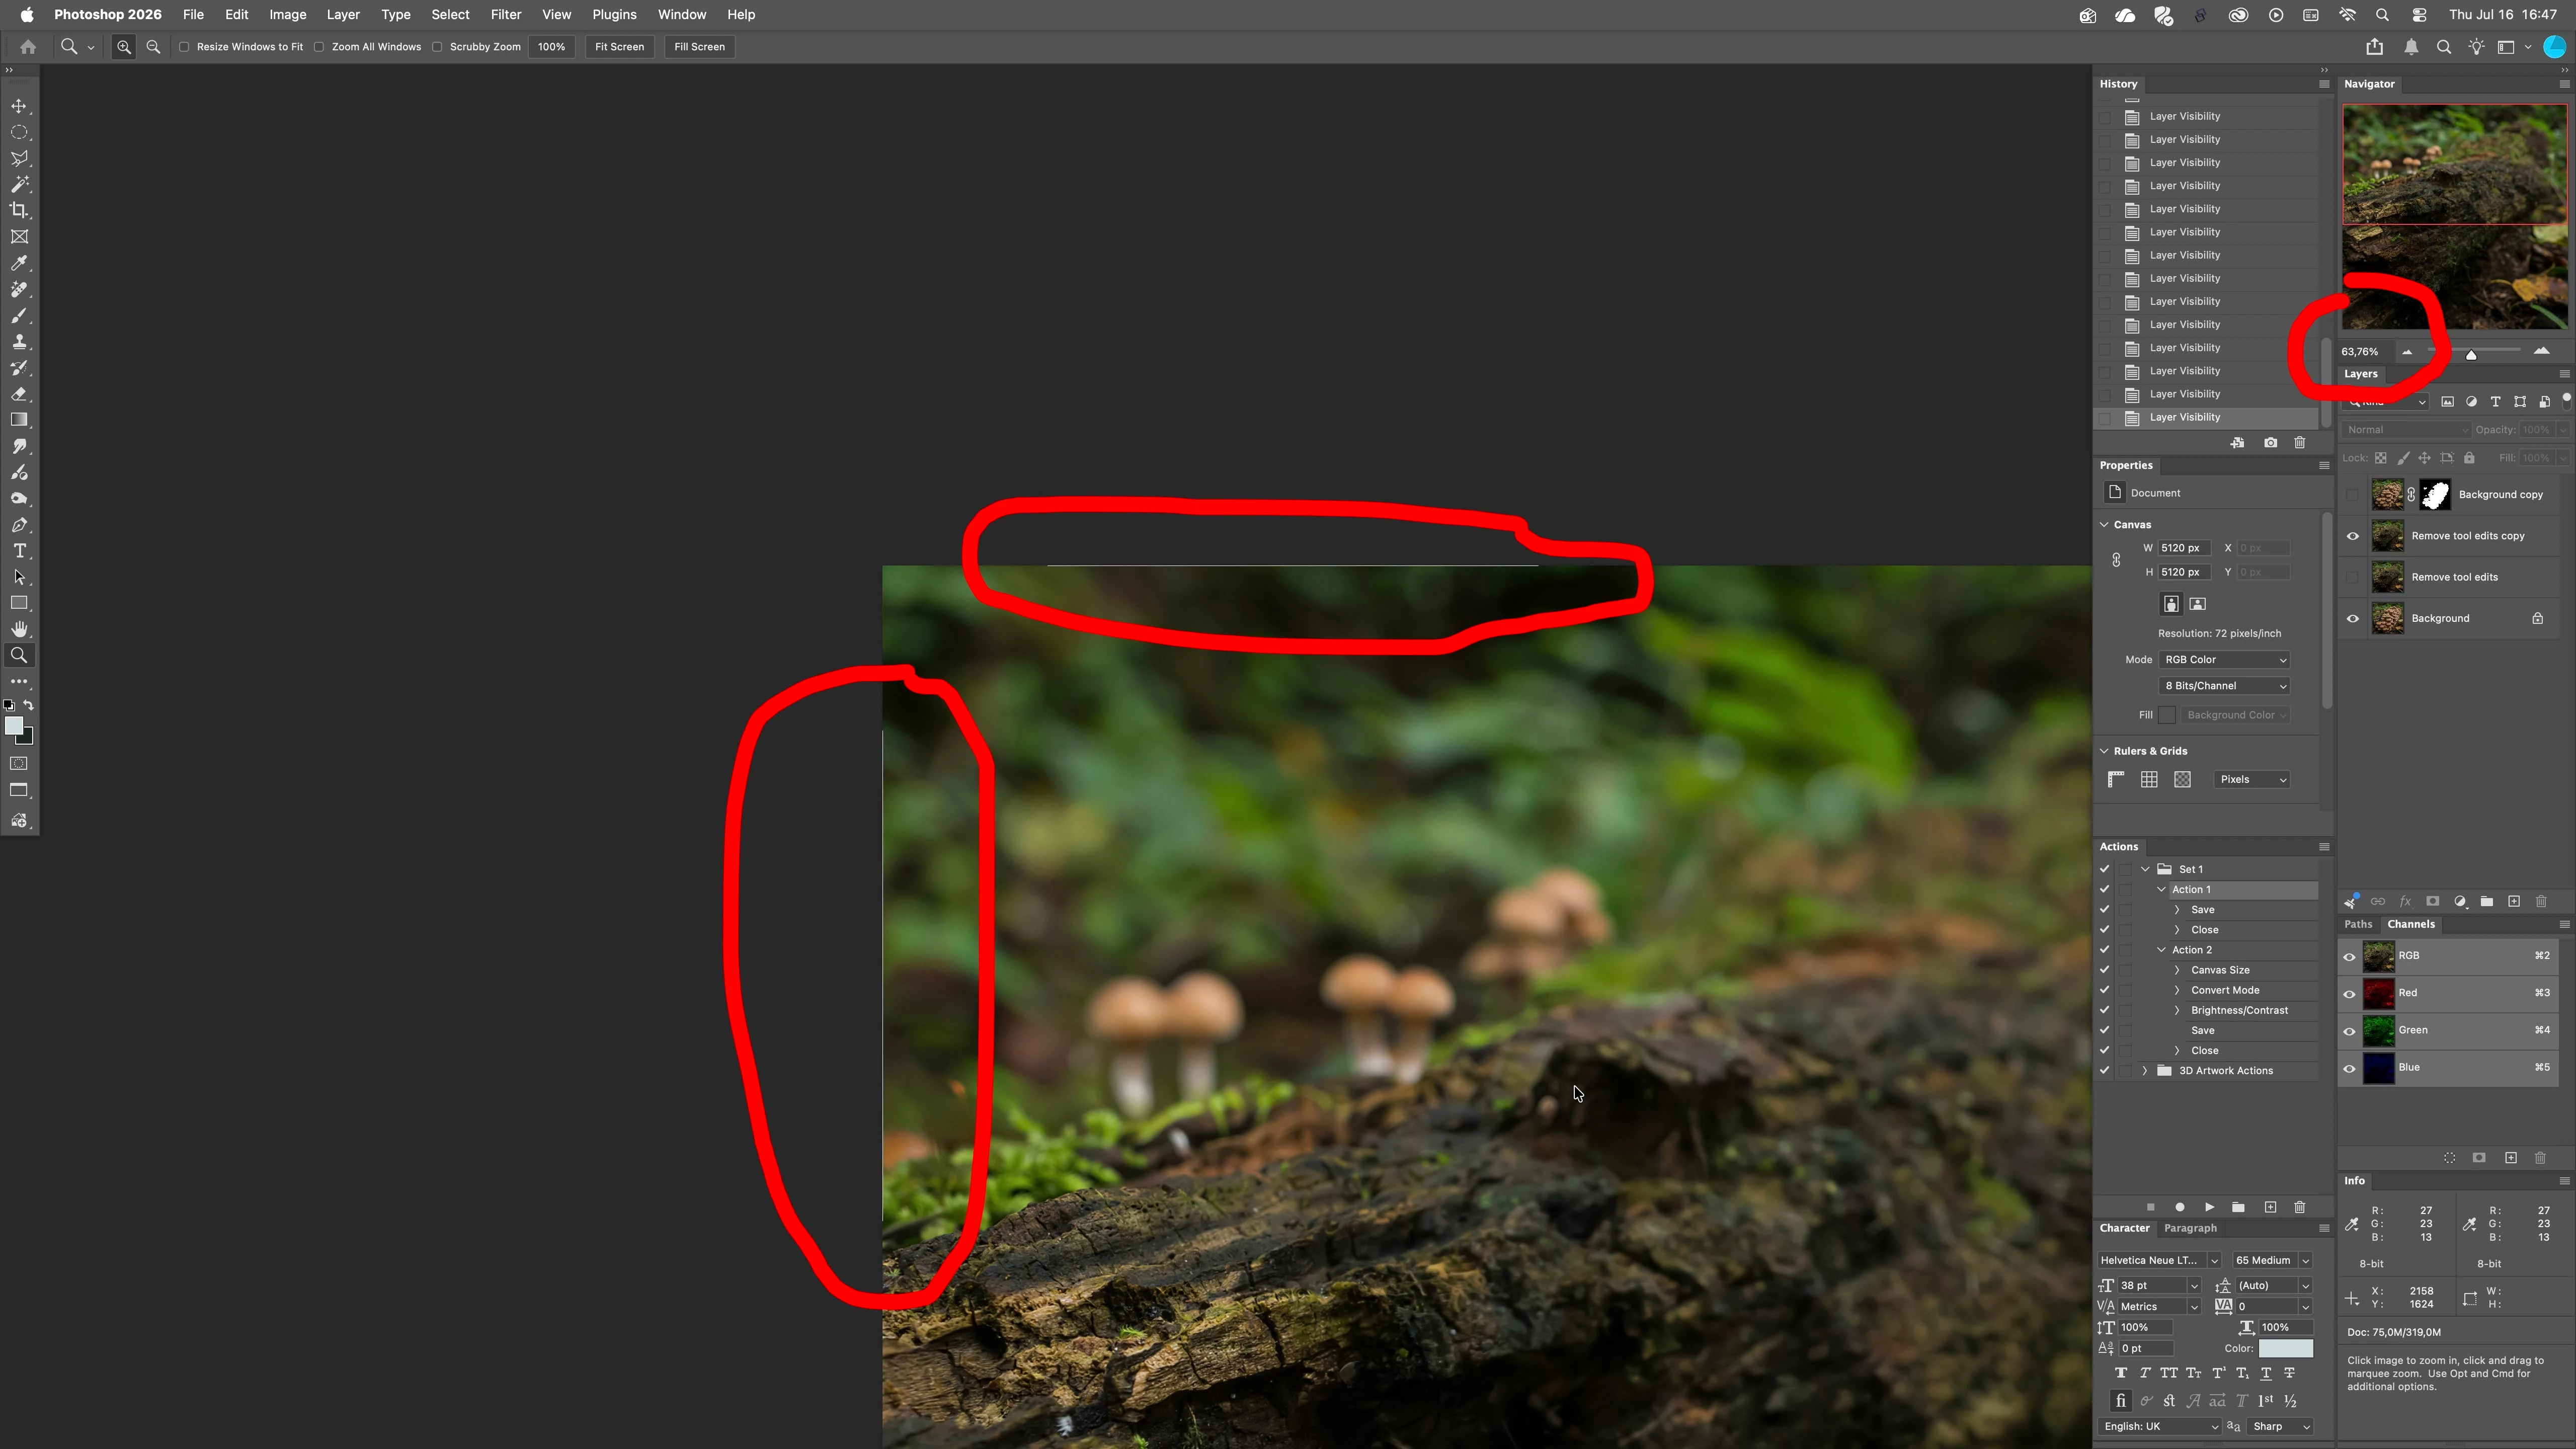The image size is (2576, 1449).
Task: Open the Filter menu
Action: (x=506, y=15)
